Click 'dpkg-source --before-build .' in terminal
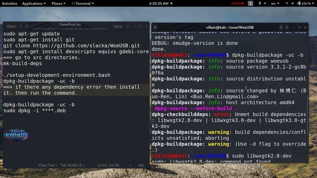 [196, 108]
